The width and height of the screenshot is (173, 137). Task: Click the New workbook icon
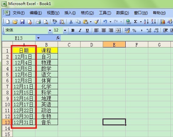point(8,22)
